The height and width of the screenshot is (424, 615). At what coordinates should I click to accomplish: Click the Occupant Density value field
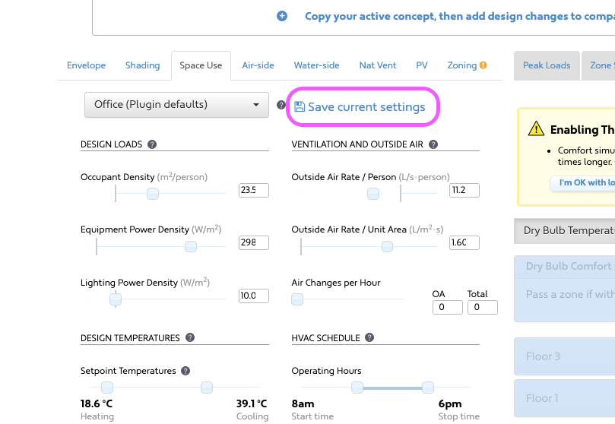(254, 190)
